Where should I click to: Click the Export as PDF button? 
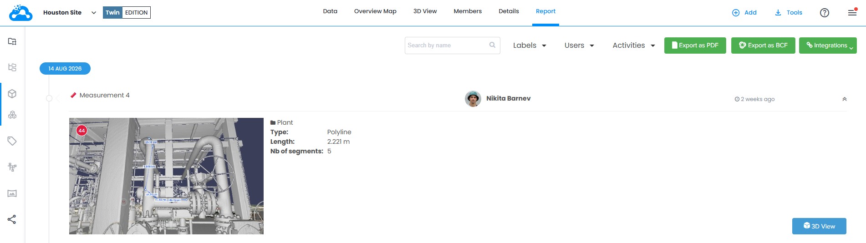point(695,46)
